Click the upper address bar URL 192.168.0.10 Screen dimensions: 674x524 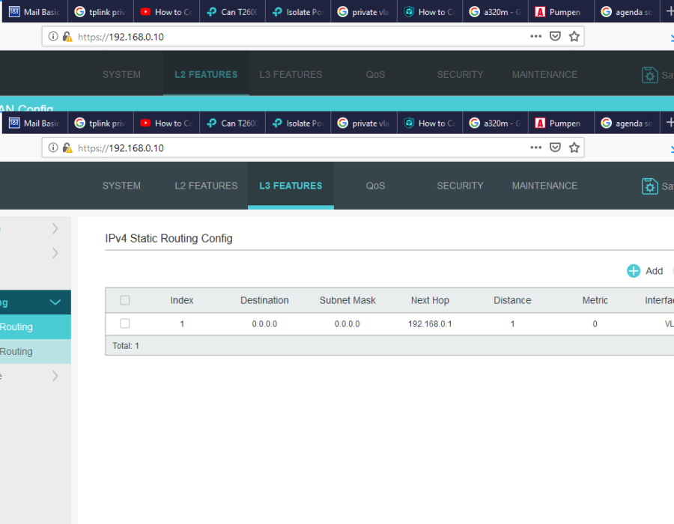[x=121, y=37]
